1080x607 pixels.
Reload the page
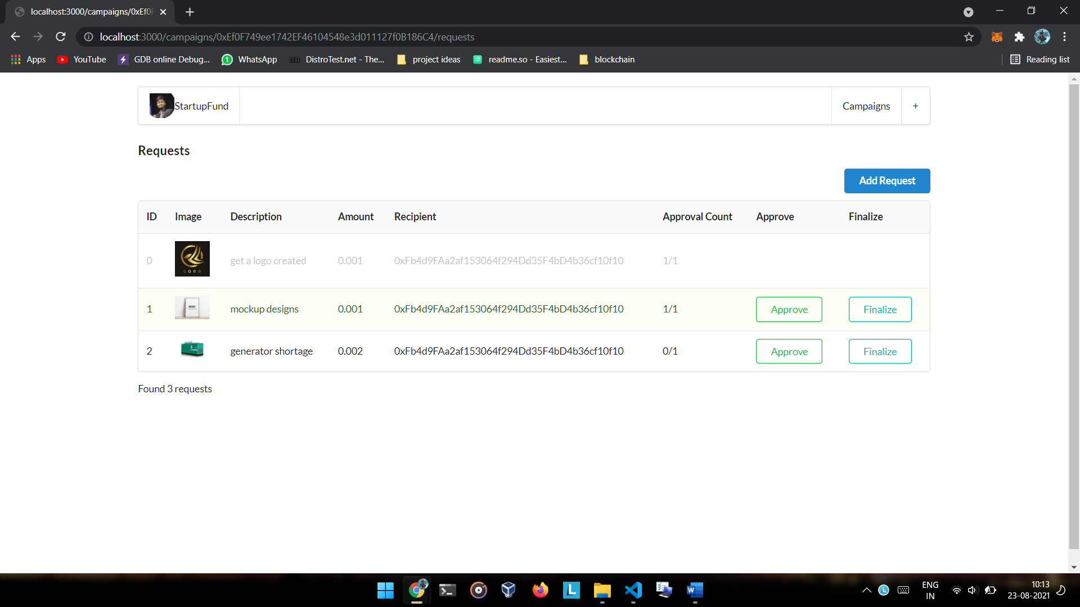pos(60,37)
